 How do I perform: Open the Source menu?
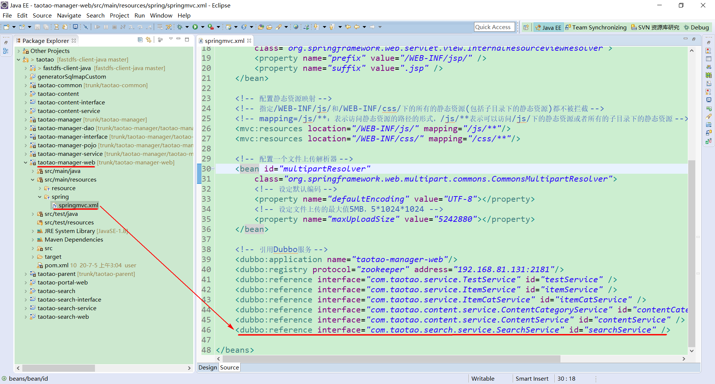coord(42,15)
